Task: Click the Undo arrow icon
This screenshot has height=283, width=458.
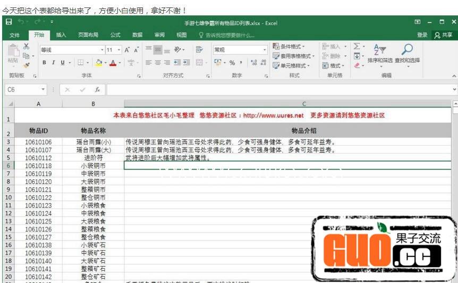Action: tap(21, 22)
